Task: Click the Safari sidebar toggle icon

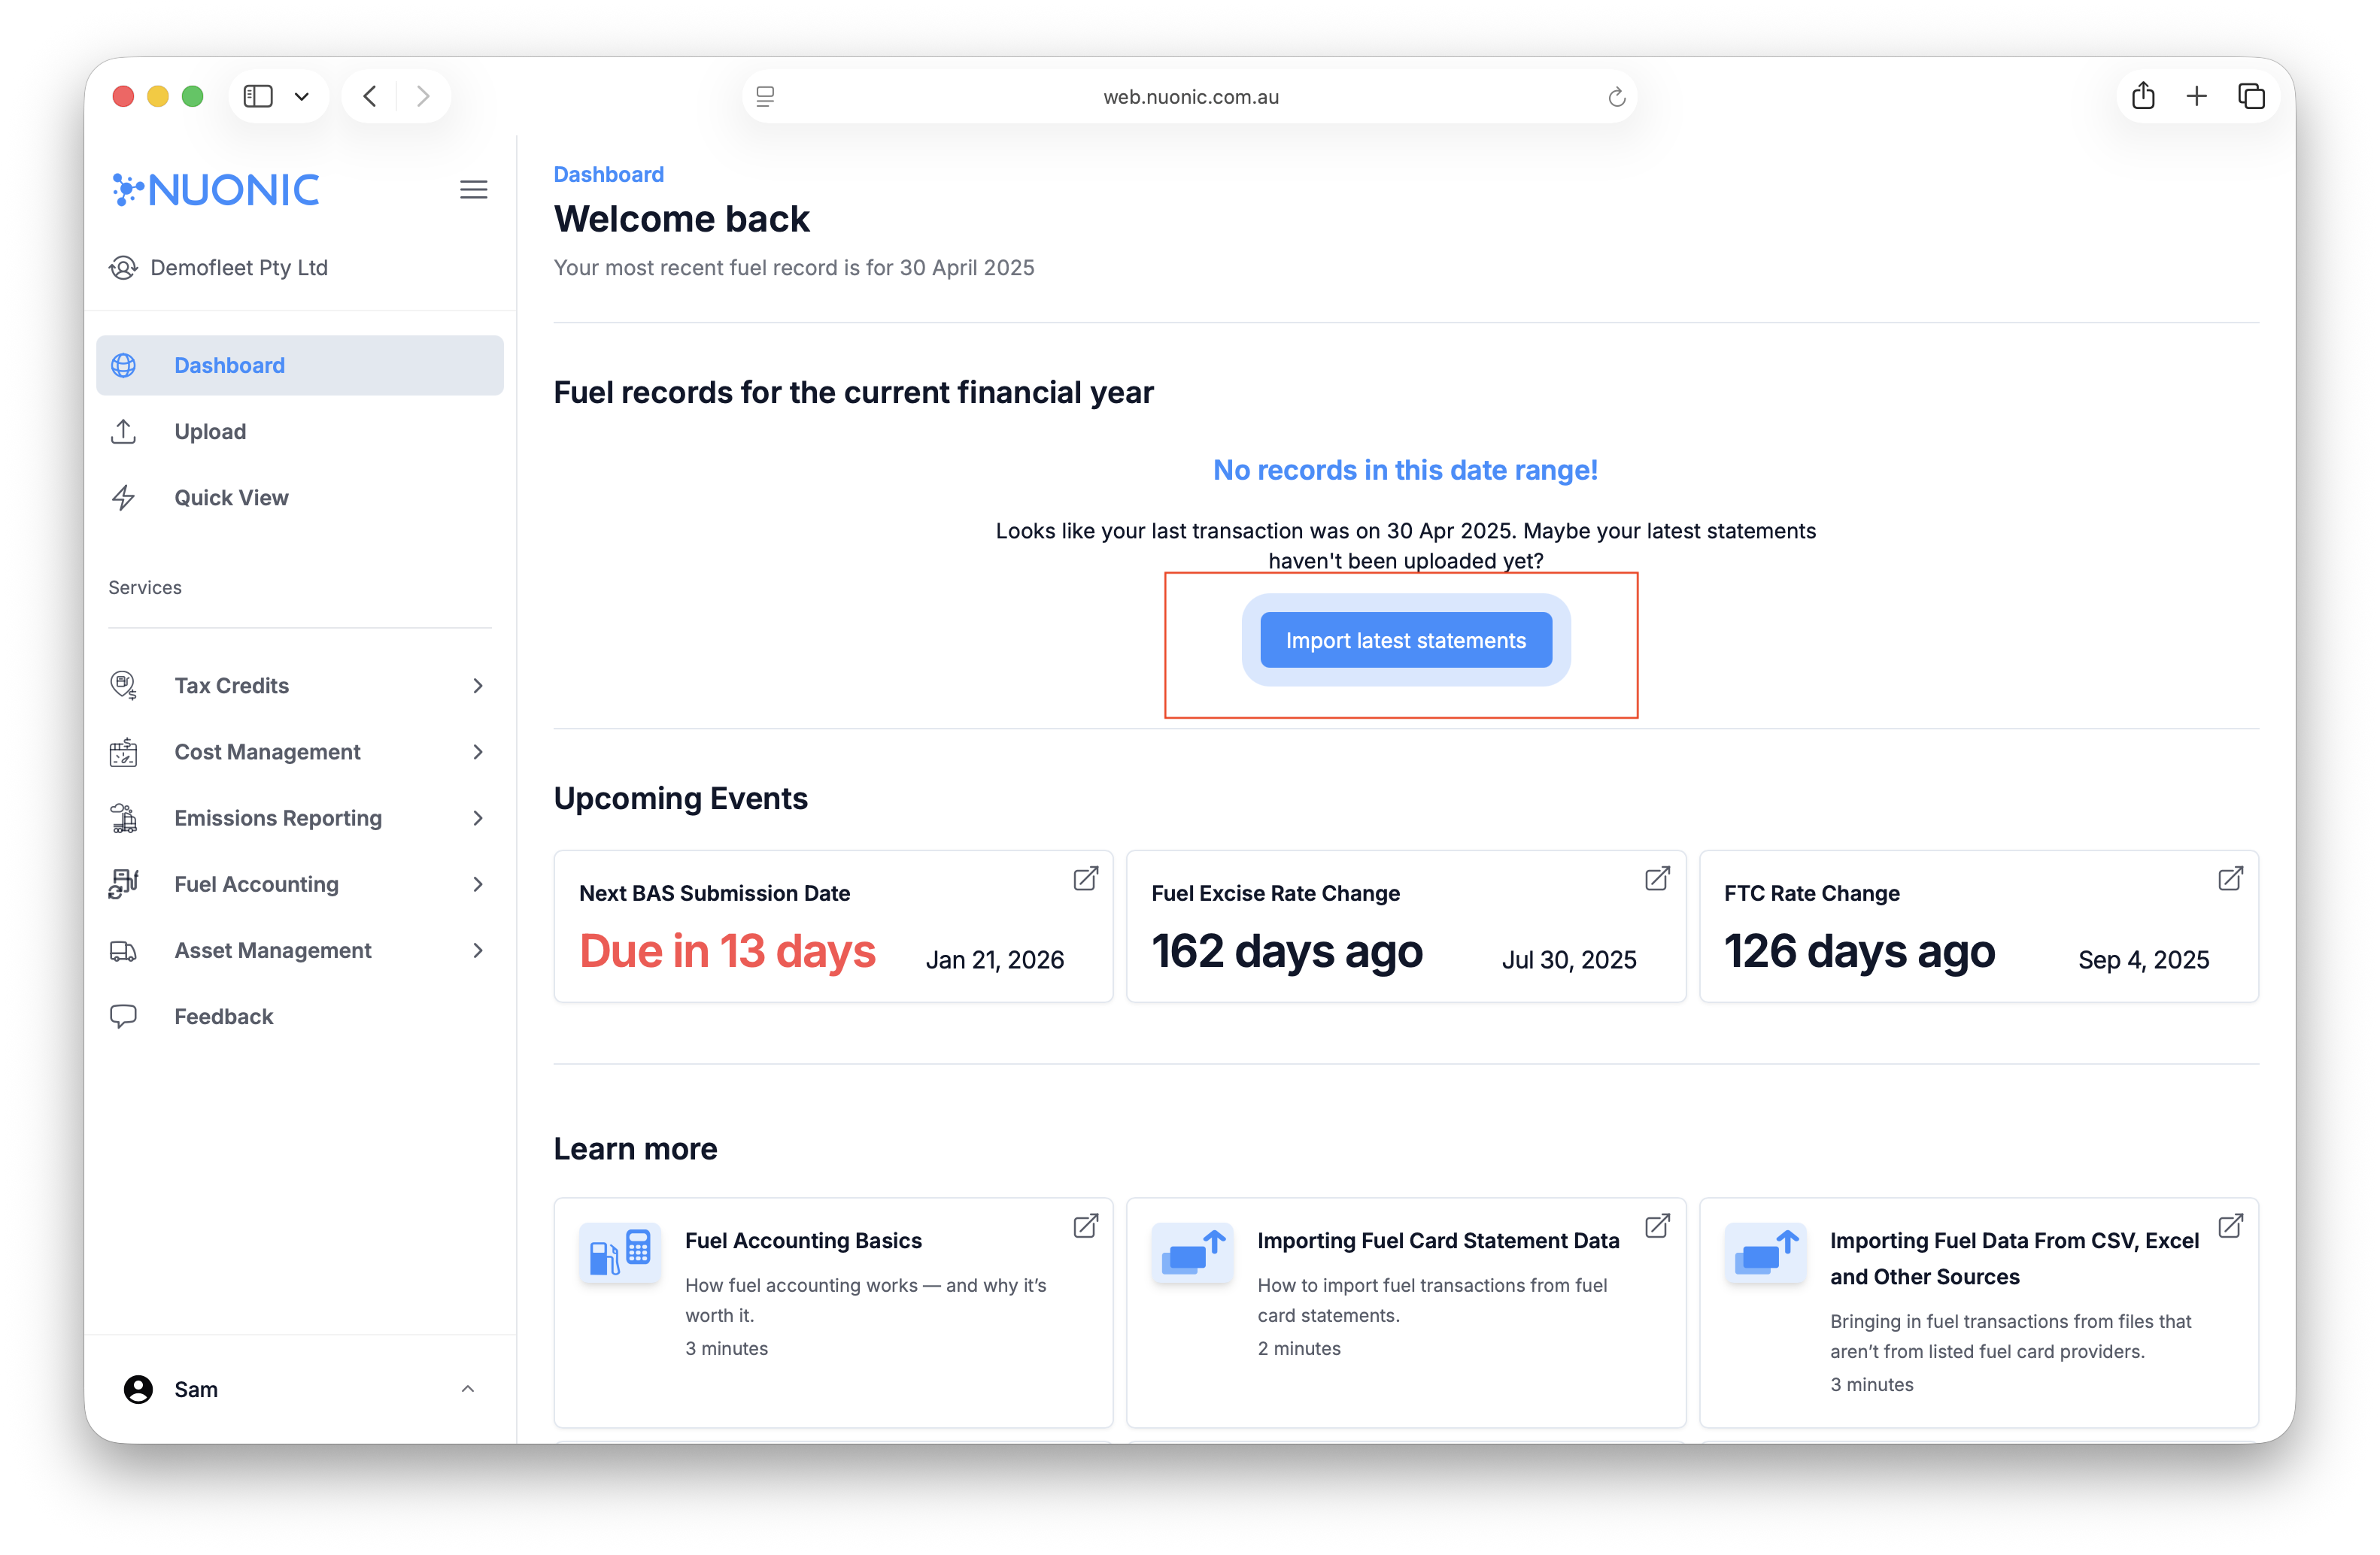Action: tap(259, 97)
